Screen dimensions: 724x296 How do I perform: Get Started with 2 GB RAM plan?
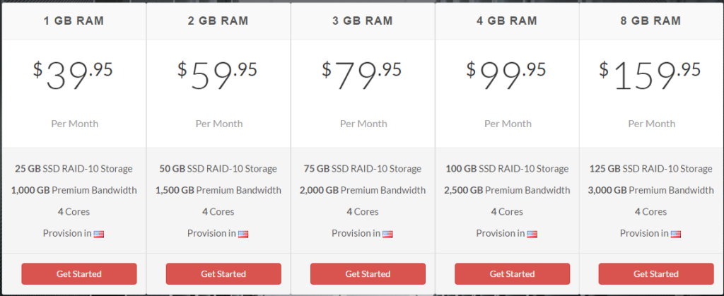point(223,274)
